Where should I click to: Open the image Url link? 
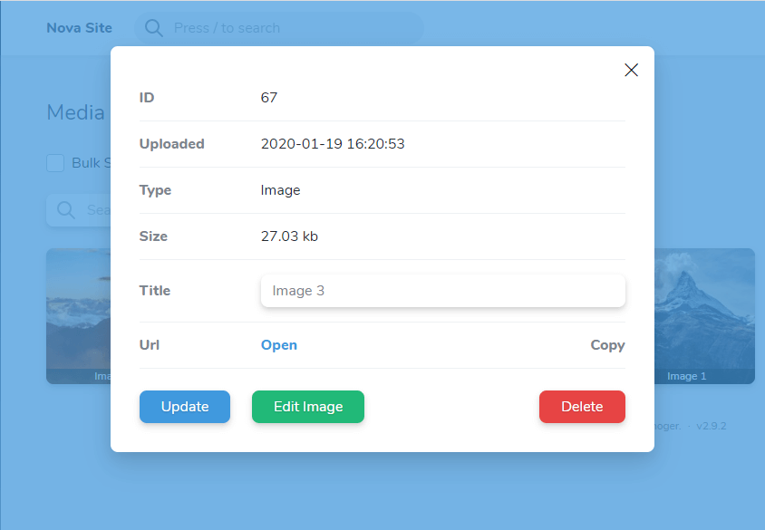[x=279, y=345]
